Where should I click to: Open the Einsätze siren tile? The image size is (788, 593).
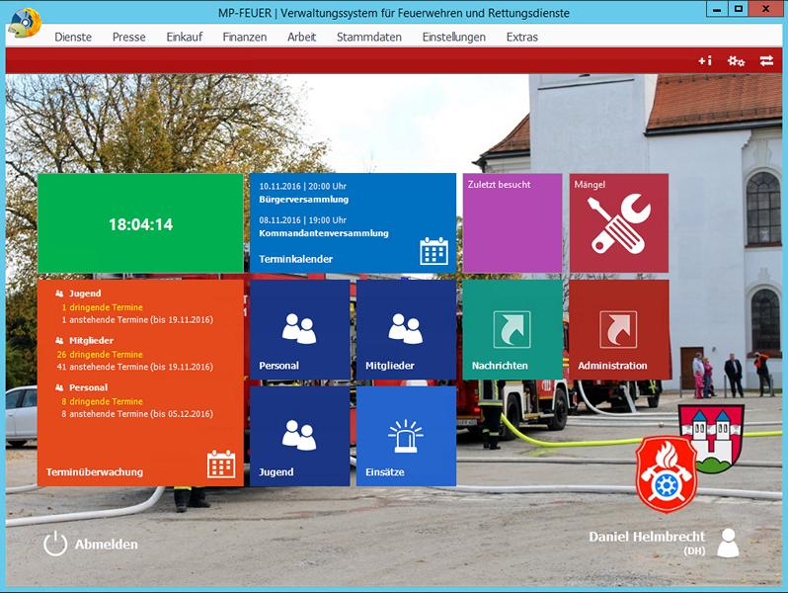(406, 436)
